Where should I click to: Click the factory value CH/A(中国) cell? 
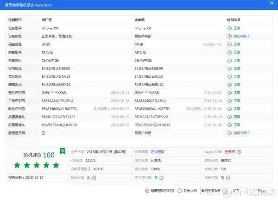(50, 60)
